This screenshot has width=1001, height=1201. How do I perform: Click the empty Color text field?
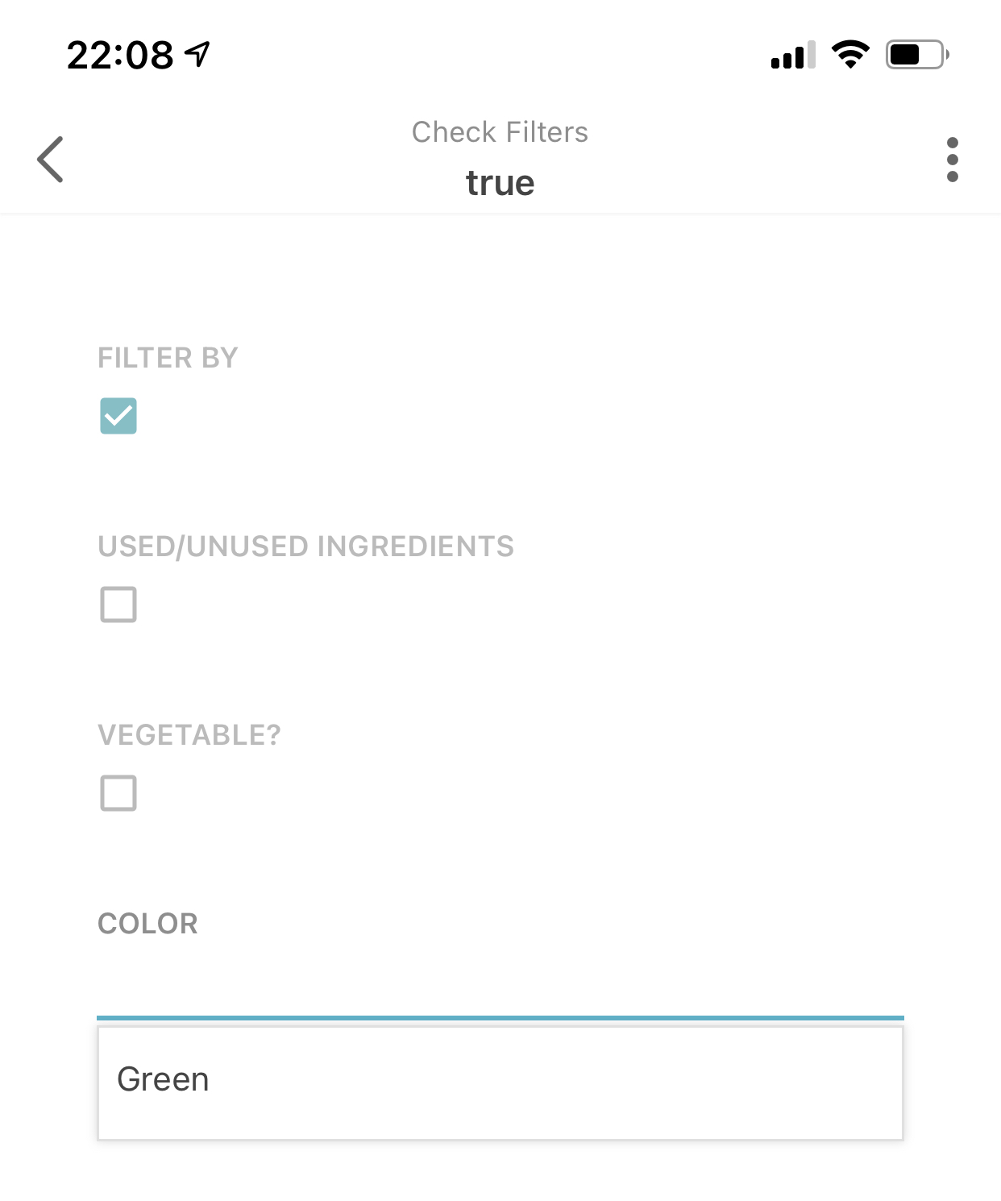pos(500,983)
